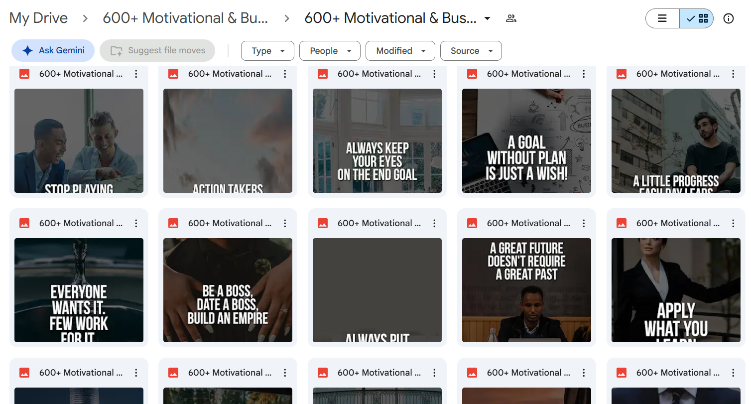The width and height of the screenshot is (751, 404).
Task: Click image file icon of 'A Great Future' card
Action: tap(472, 224)
